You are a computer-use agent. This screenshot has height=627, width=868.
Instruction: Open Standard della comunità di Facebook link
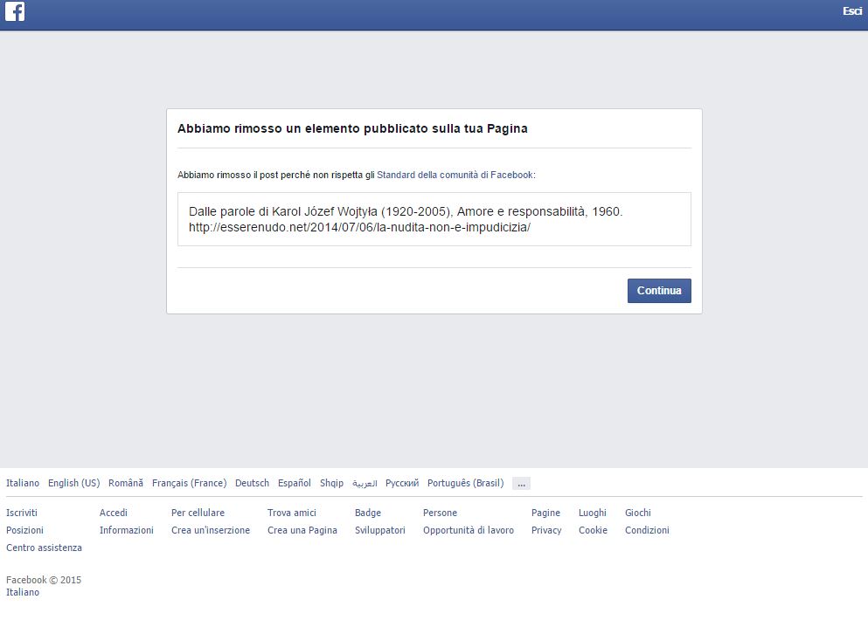click(x=455, y=175)
